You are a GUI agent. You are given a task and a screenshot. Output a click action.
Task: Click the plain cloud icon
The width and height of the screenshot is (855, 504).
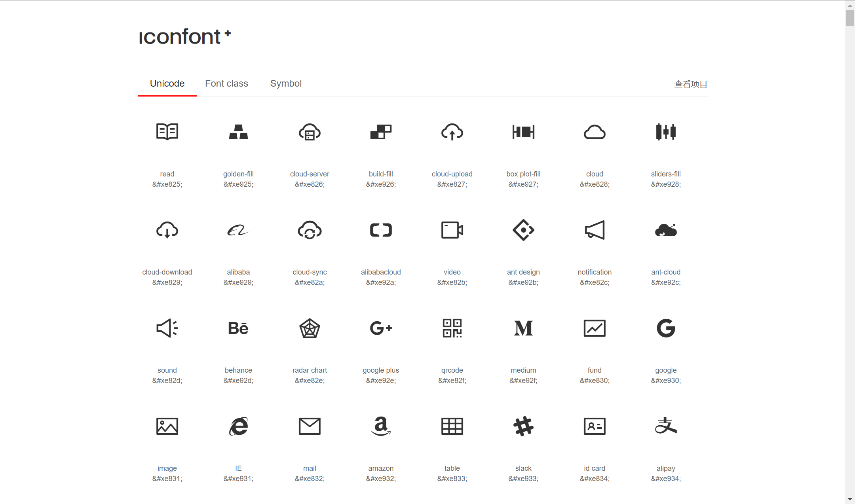tap(595, 132)
